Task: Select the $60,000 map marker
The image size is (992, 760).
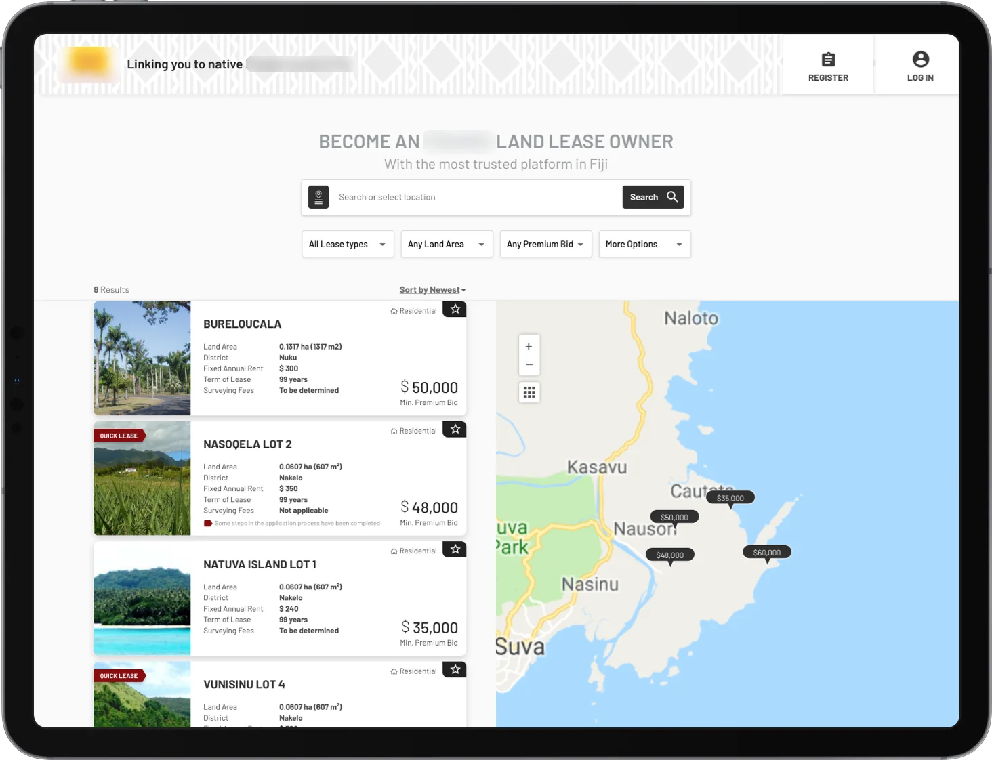Action: (x=767, y=553)
